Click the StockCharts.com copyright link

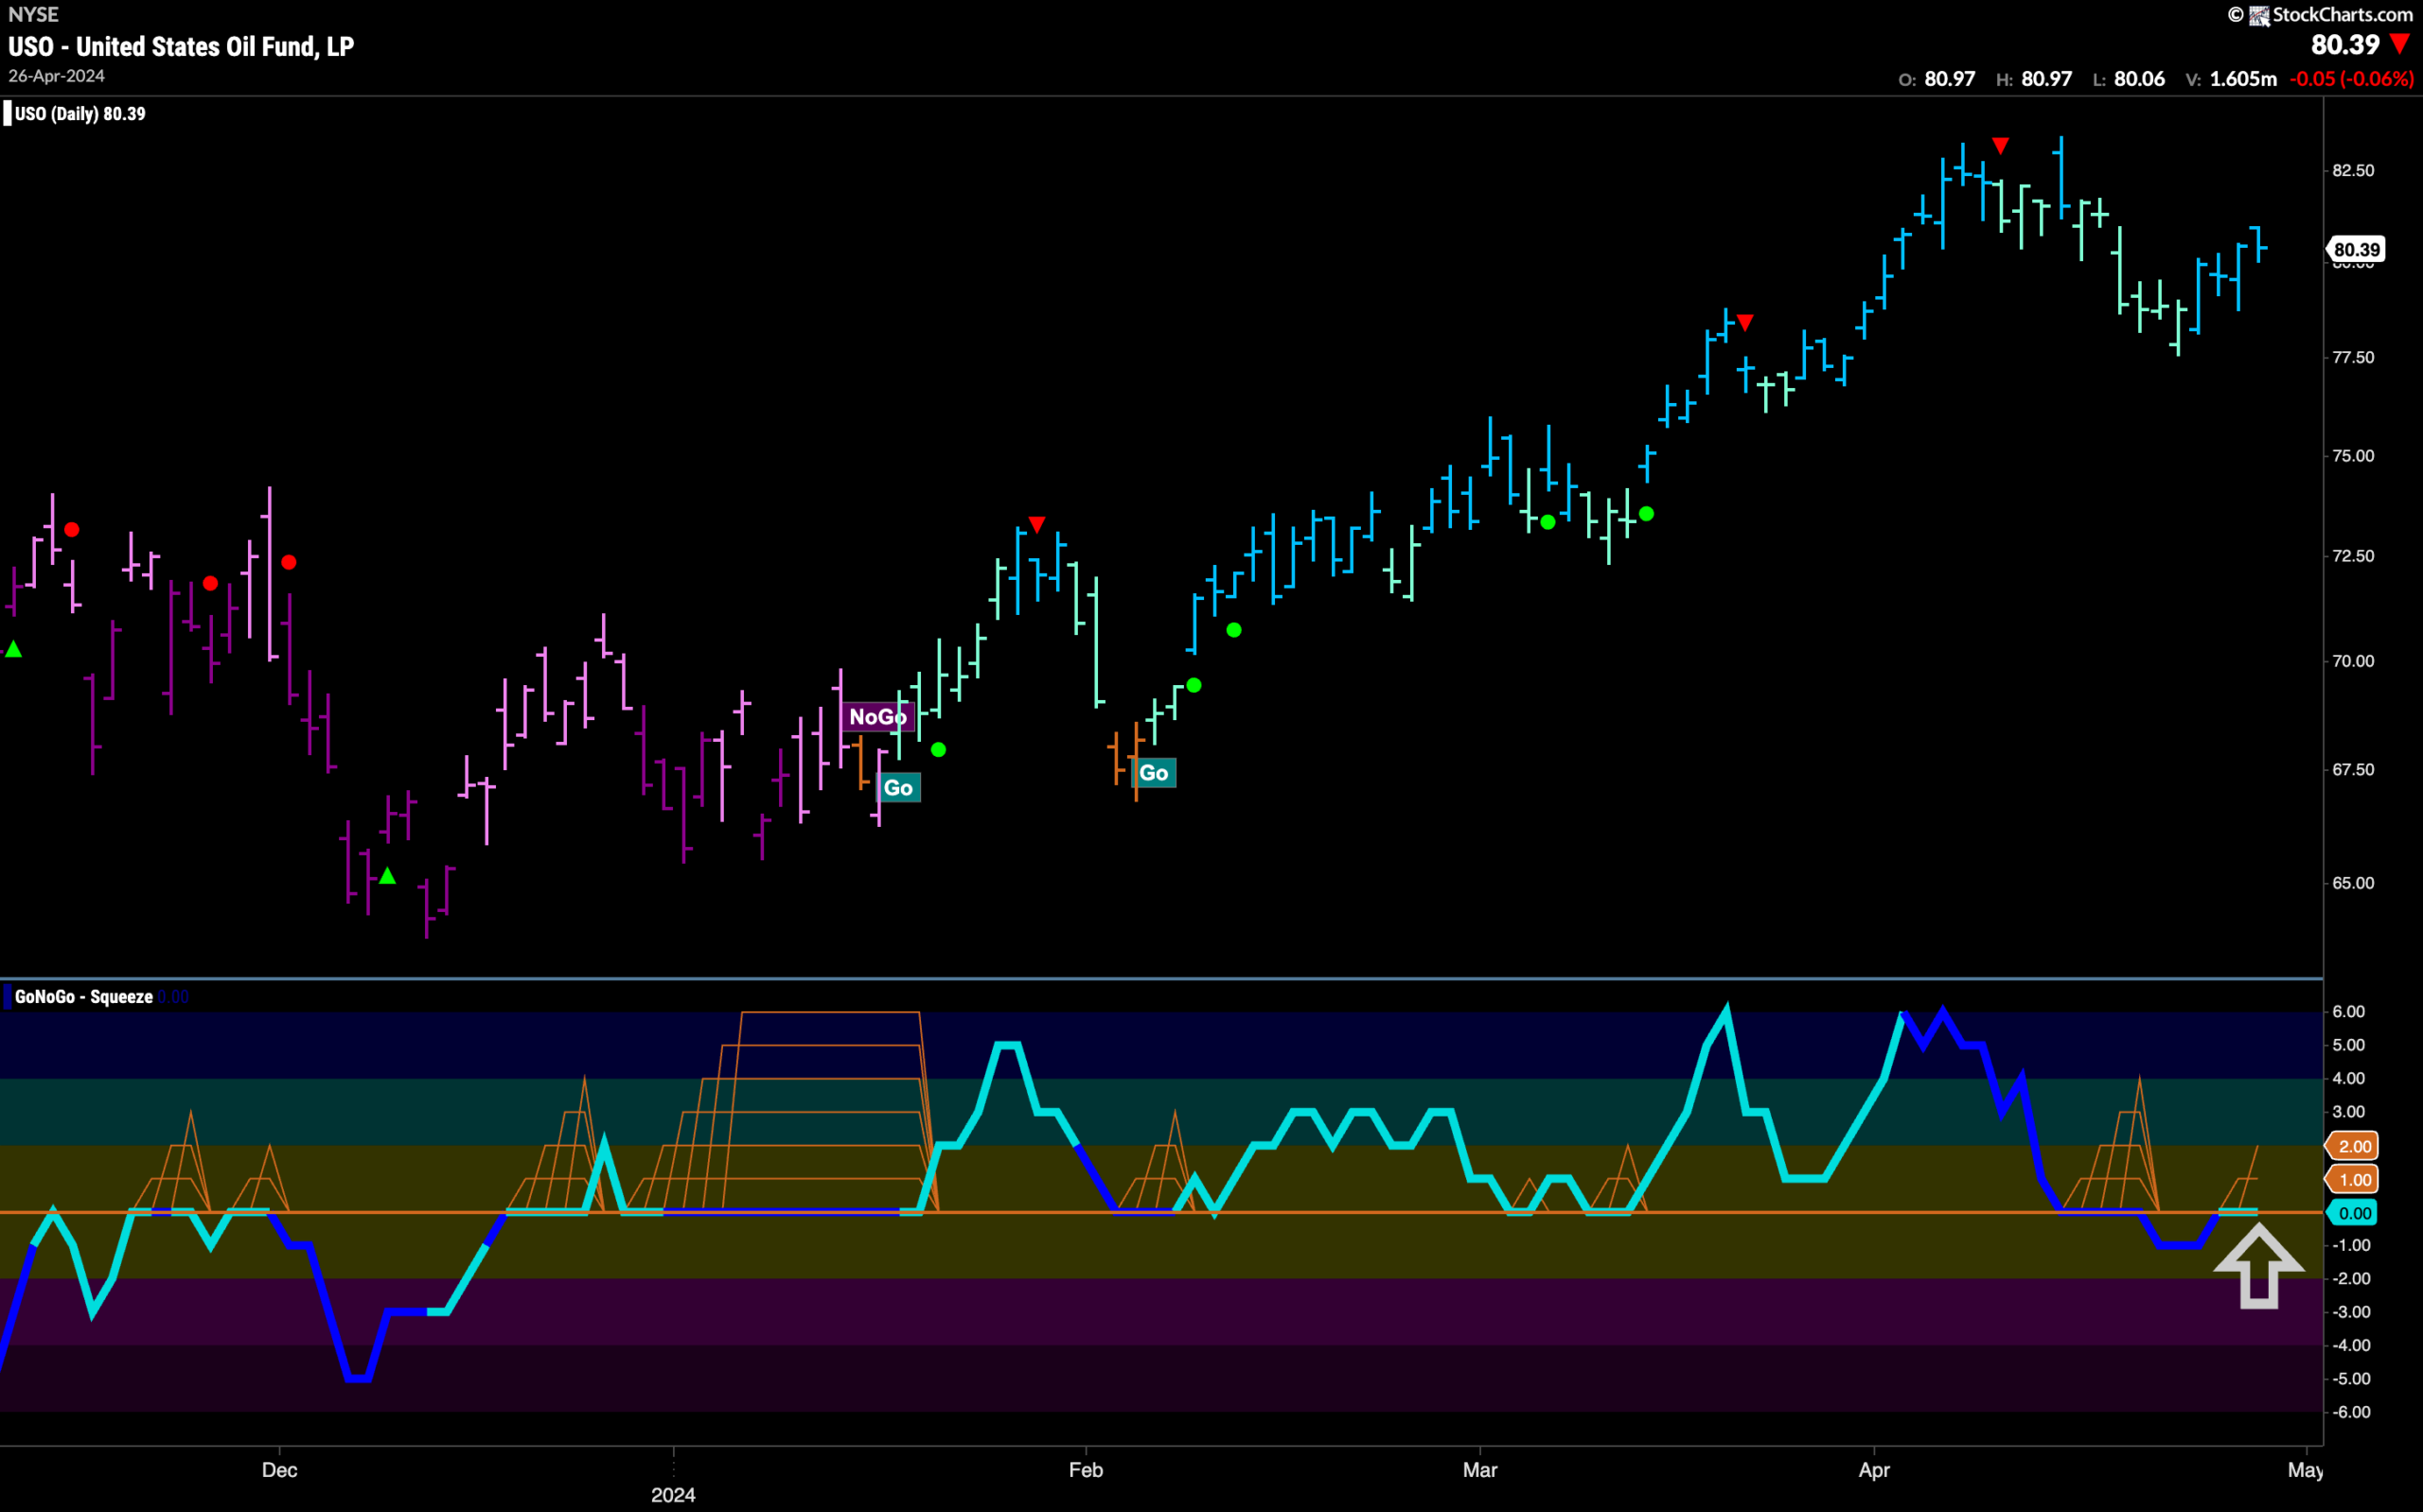coord(2329,15)
